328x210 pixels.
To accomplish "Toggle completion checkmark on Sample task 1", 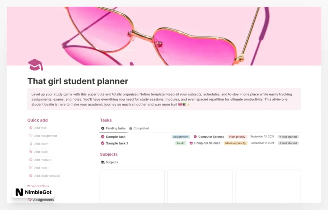I will [x=102, y=143].
